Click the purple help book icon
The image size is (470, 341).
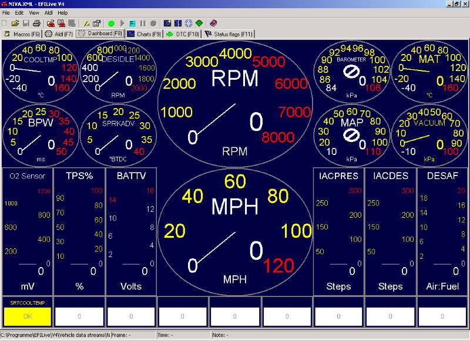(x=213, y=23)
